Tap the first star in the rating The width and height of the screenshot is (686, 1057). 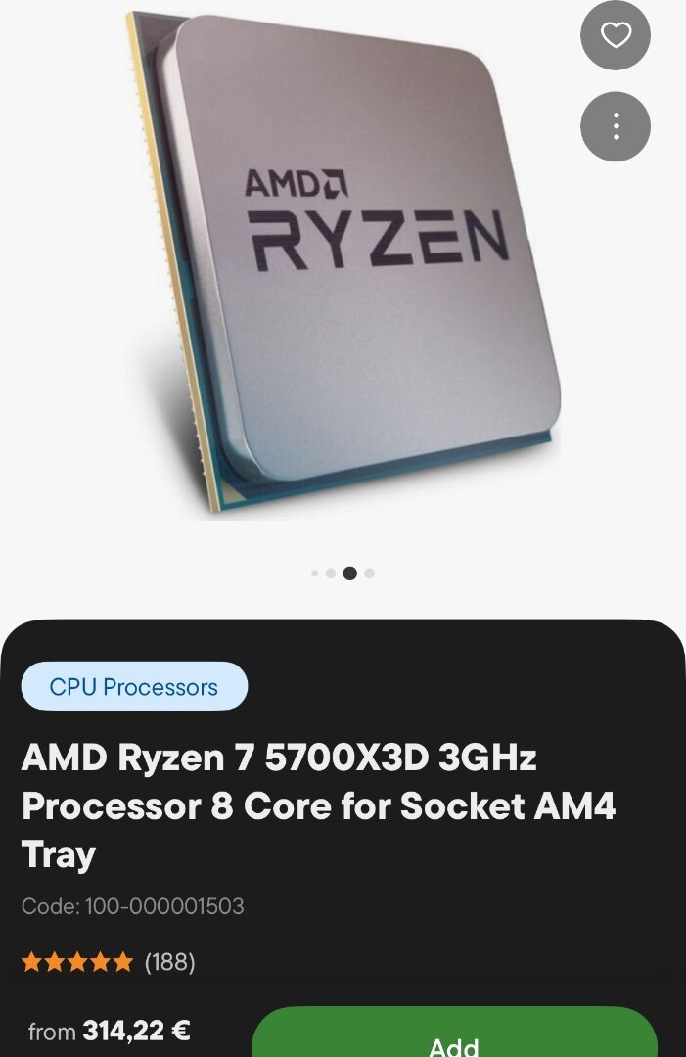[31, 962]
